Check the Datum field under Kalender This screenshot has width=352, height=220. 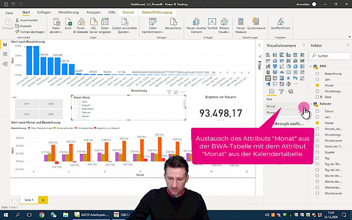[317, 110]
